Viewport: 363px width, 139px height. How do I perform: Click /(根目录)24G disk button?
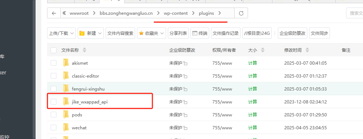(x=257, y=33)
